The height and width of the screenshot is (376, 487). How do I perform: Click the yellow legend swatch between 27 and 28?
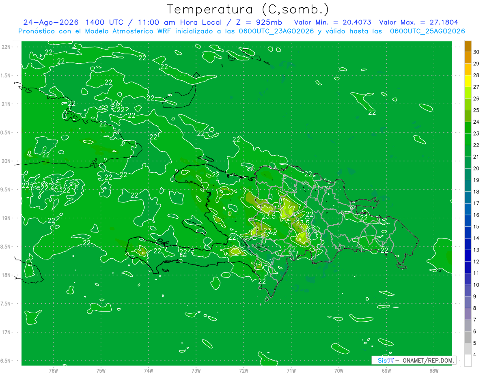(468, 81)
